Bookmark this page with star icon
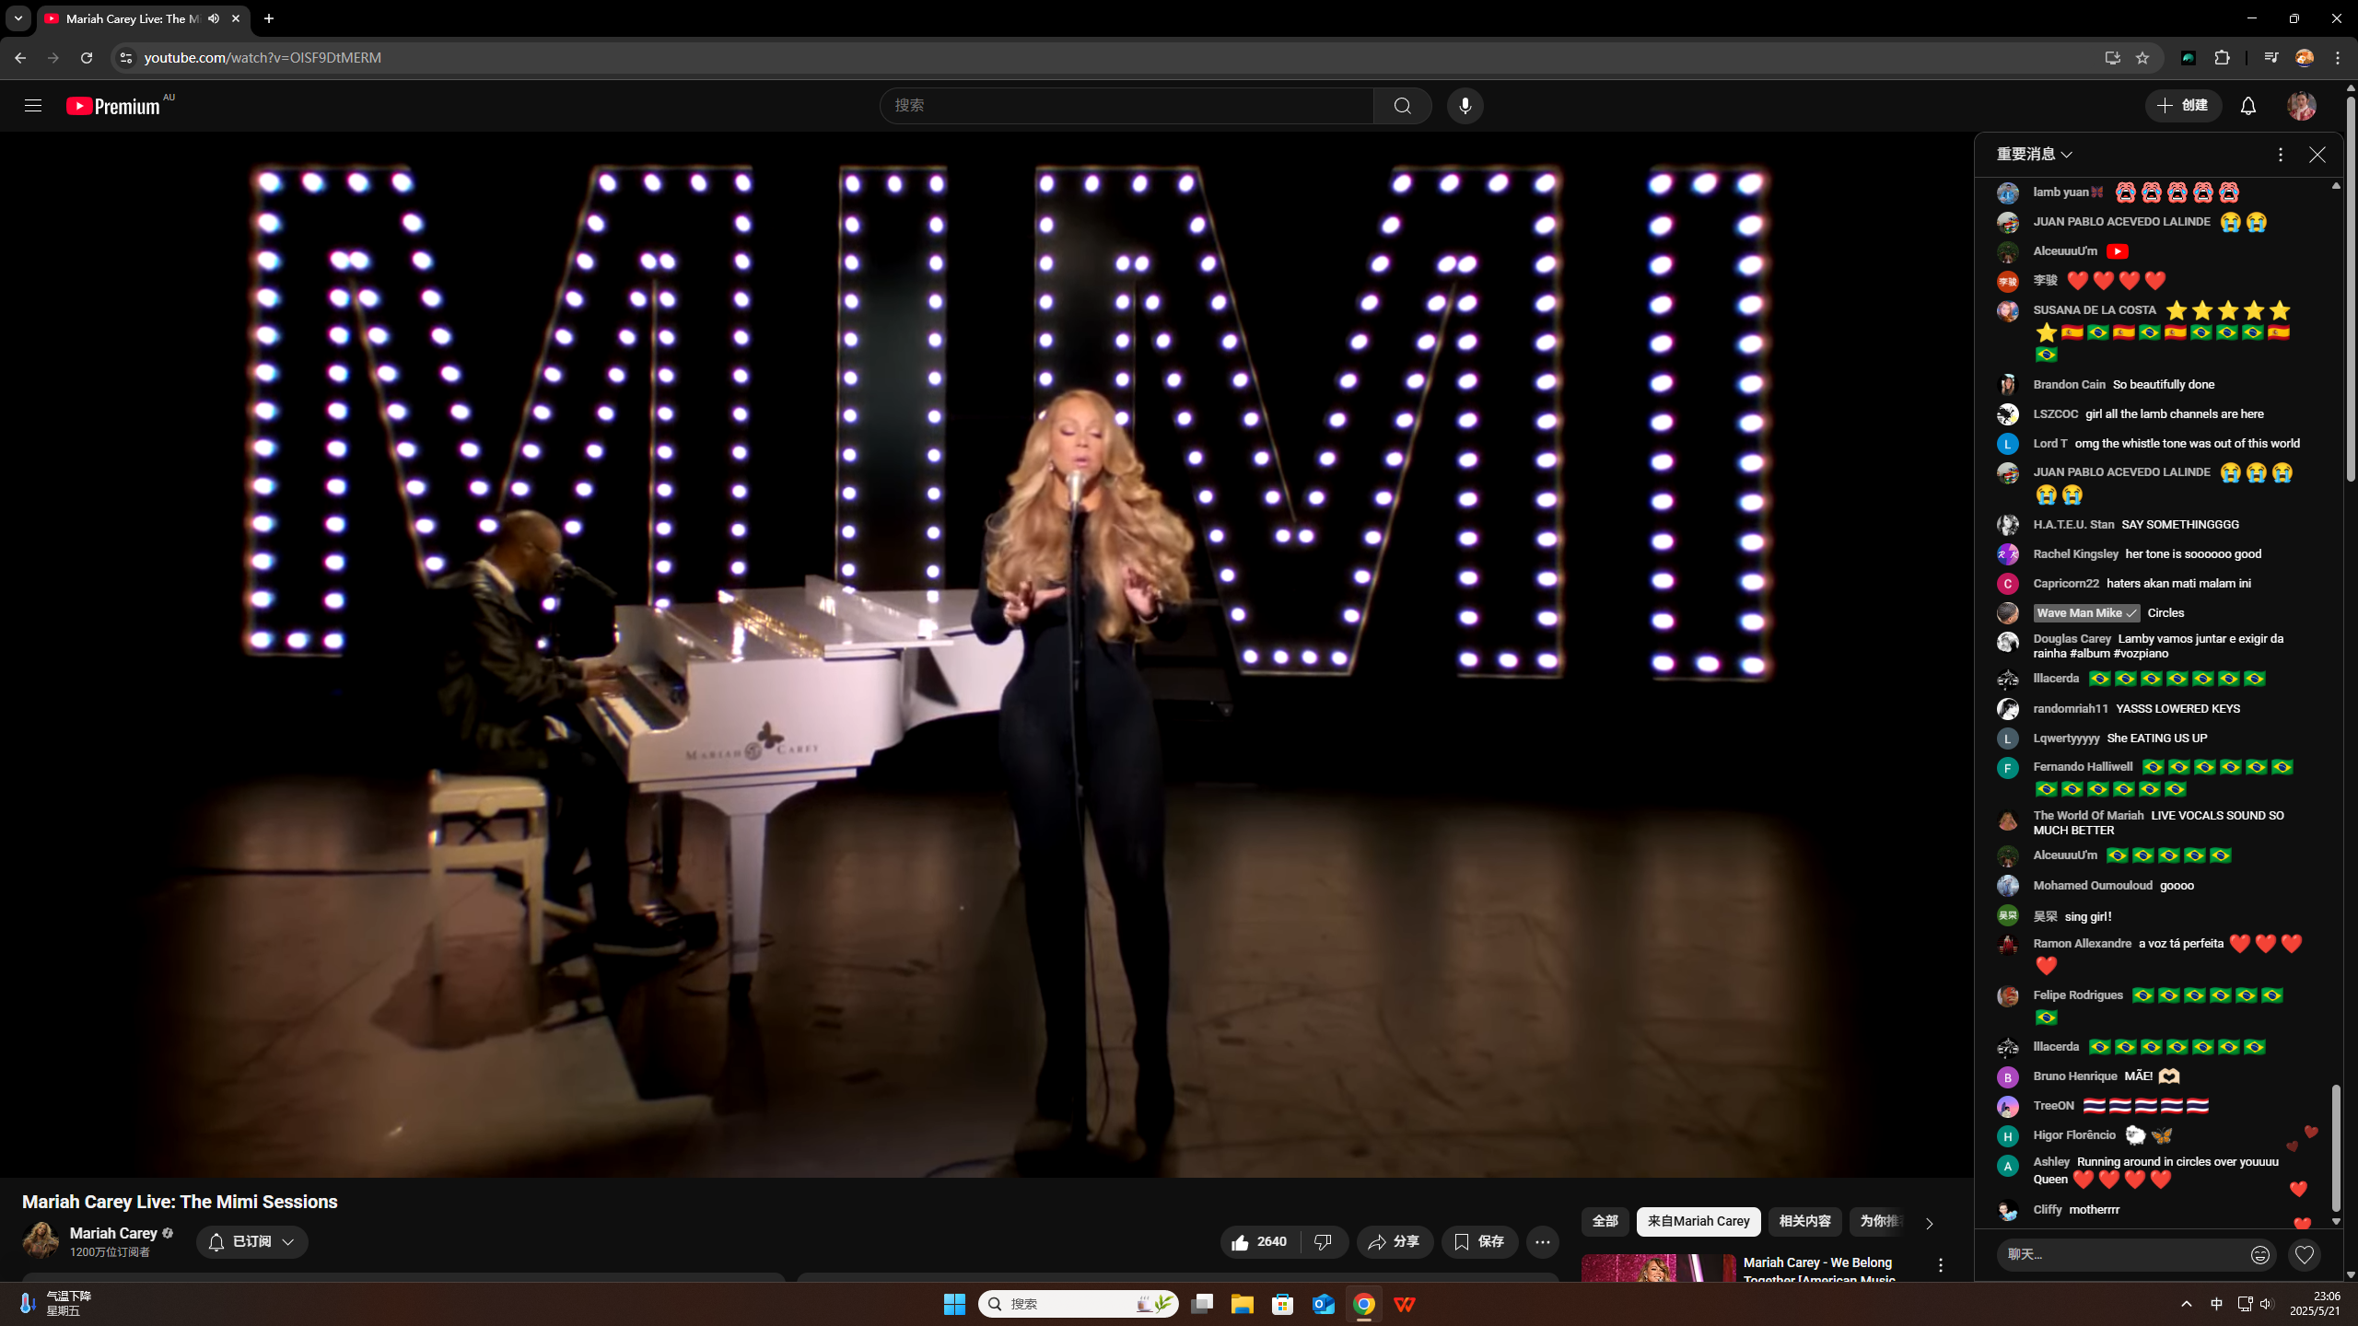This screenshot has width=2358, height=1326. pos(2142,58)
